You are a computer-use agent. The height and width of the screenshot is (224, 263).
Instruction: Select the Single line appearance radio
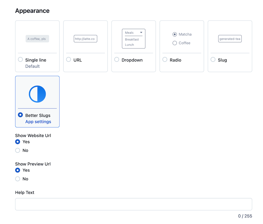[20, 60]
